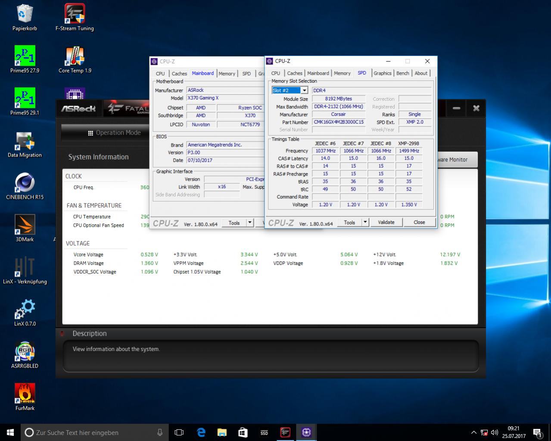The height and width of the screenshot is (441, 551).
Task: Select SPD tab in back CPU-Z window
Action: pos(246,74)
